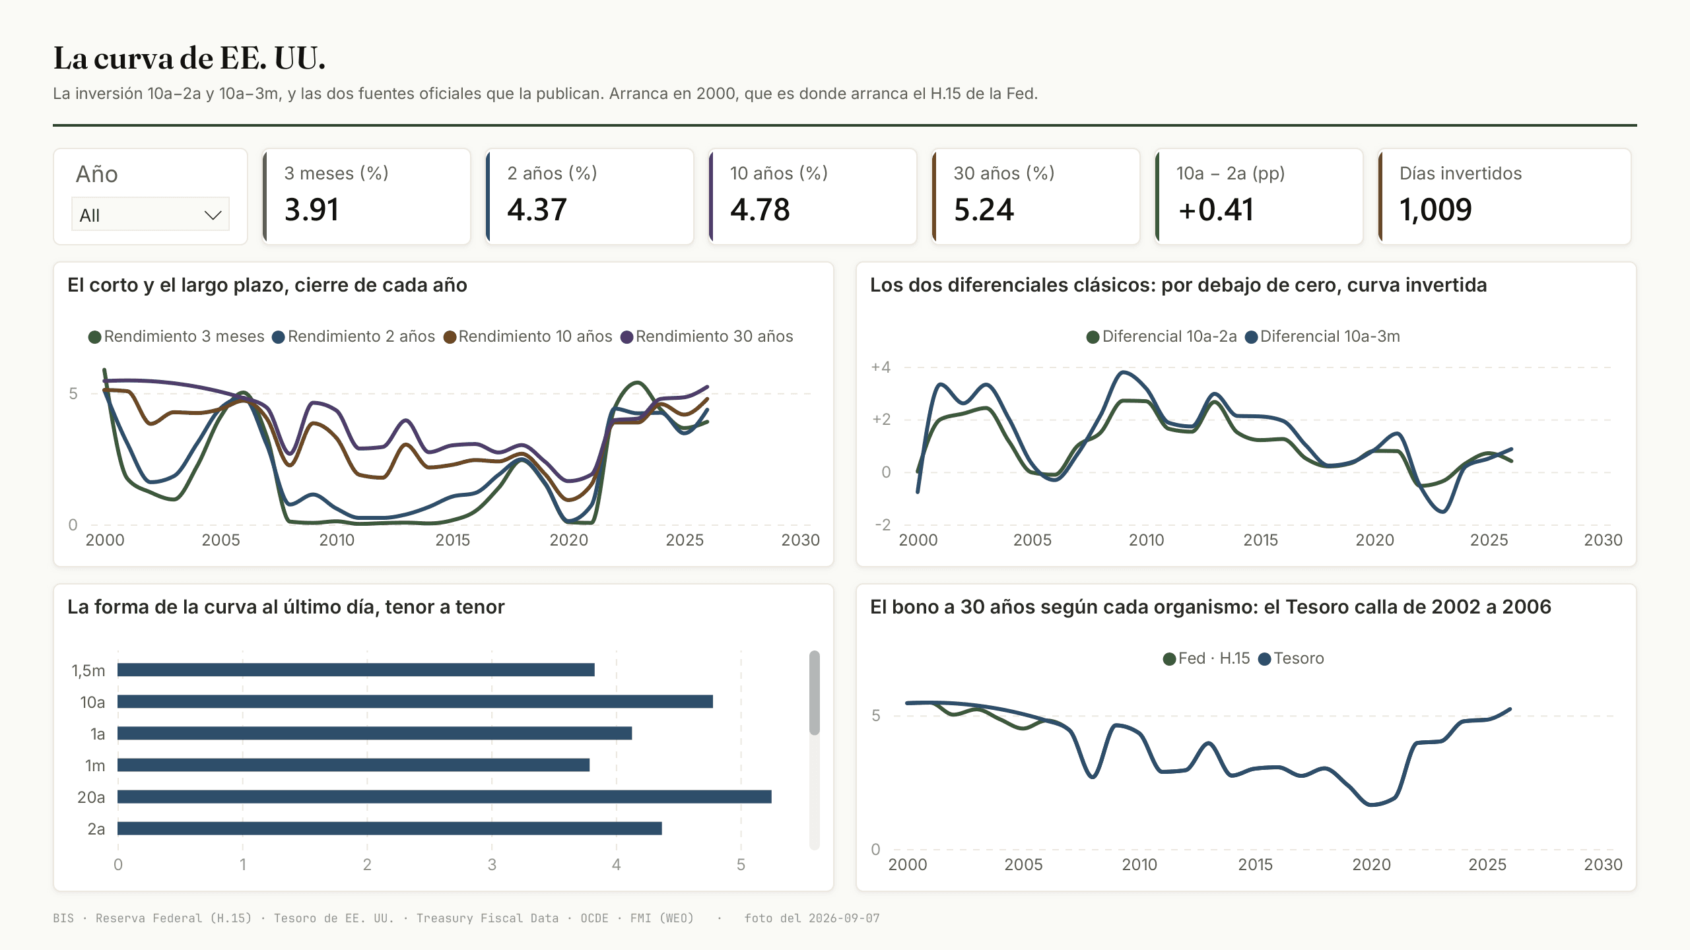Viewport: 1690px width, 950px height.
Task: Click the Rendimiento 30 años legend label
Action: 714,336
